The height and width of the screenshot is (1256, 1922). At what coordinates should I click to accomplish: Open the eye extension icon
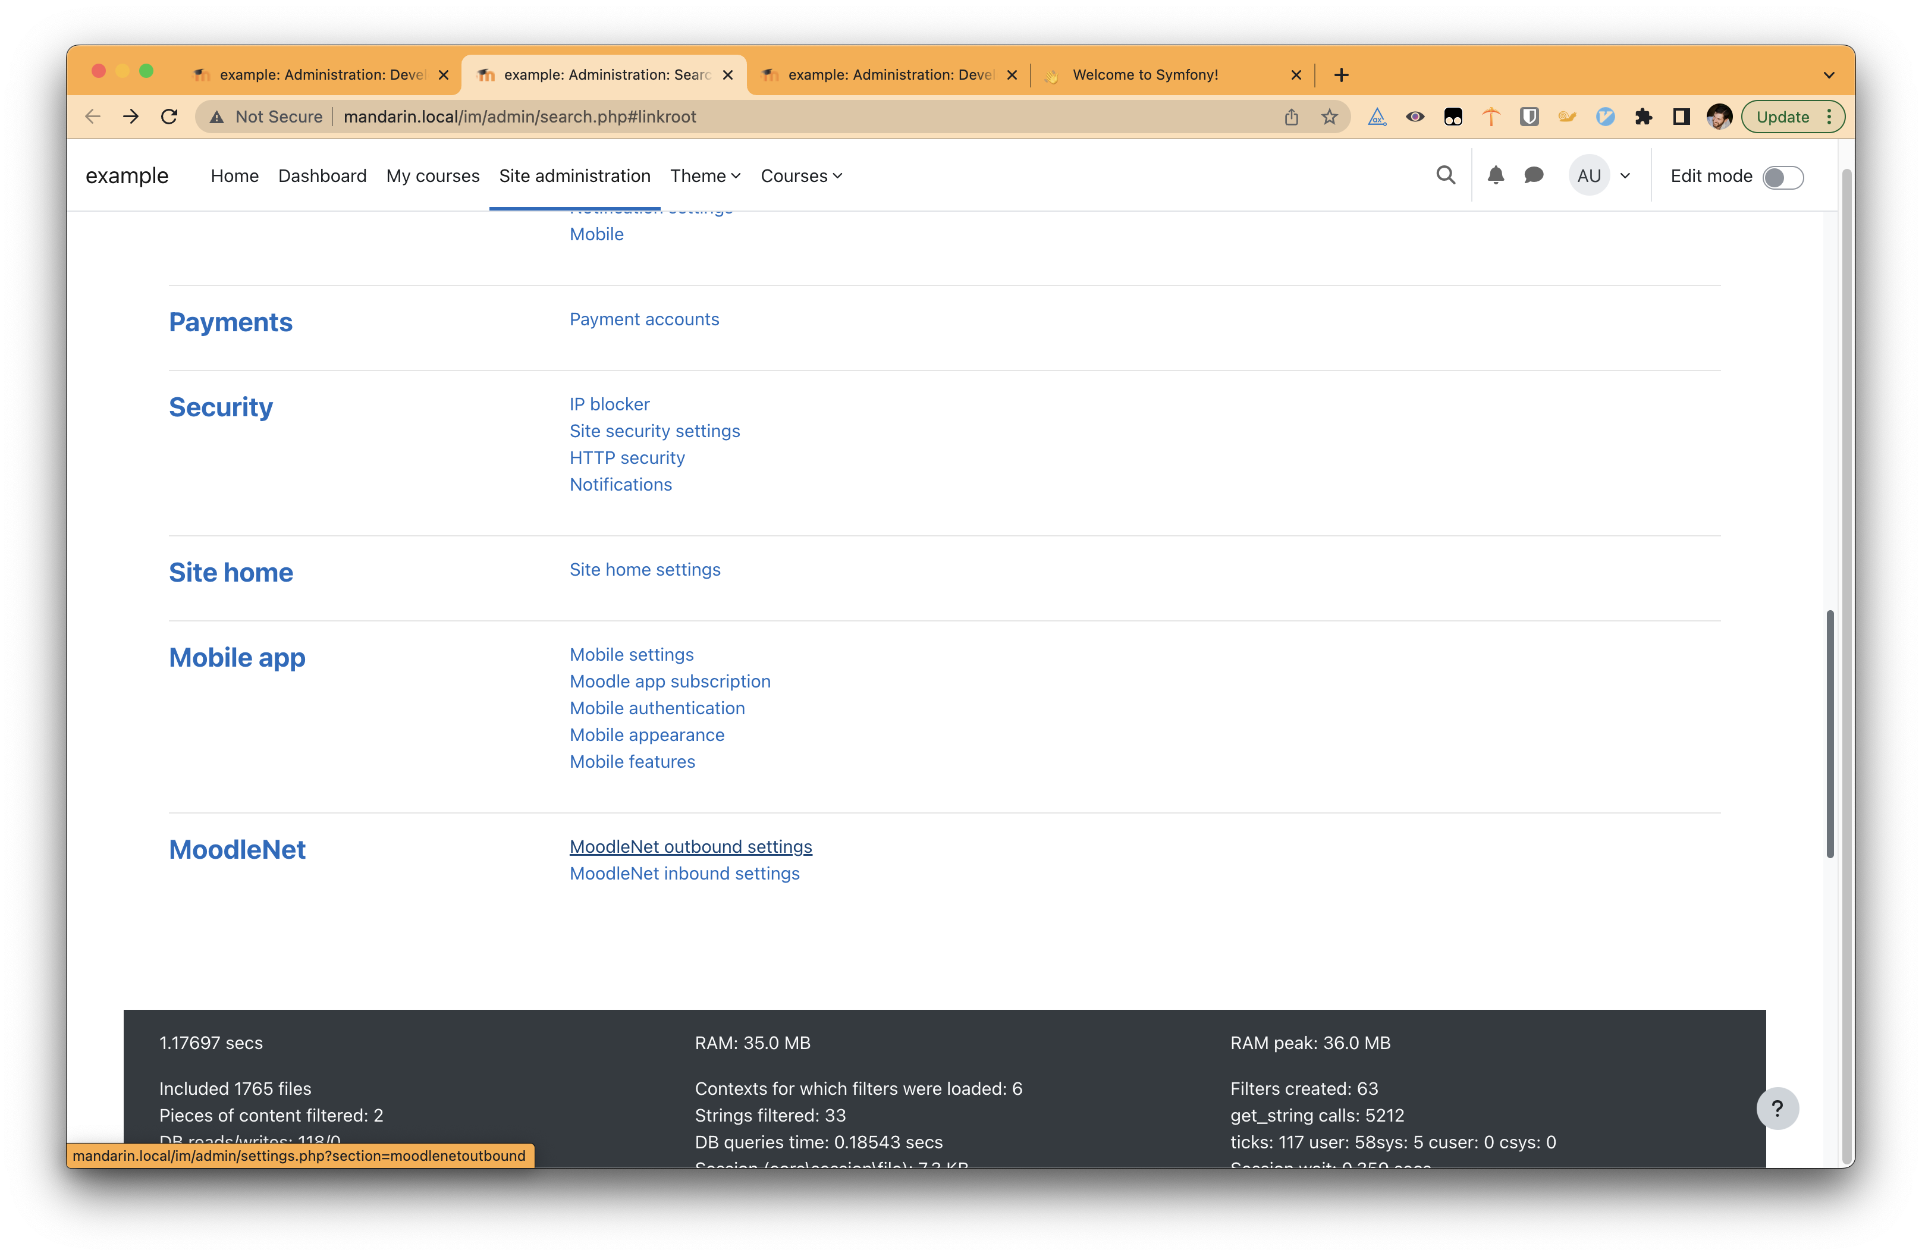click(x=1415, y=117)
